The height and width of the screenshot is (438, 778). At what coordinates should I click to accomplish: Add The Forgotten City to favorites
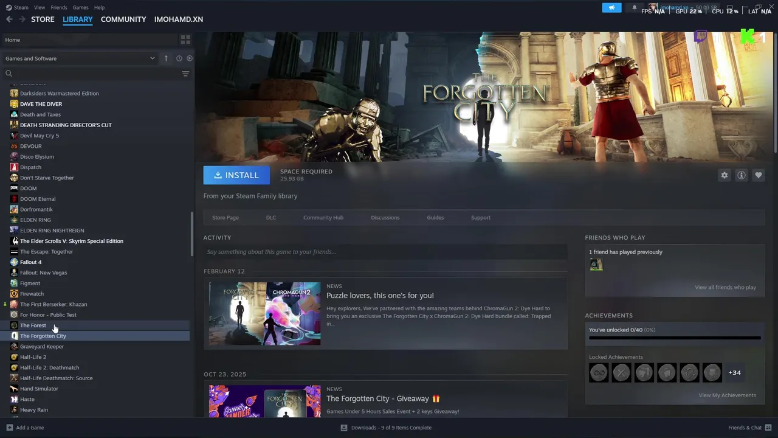coord(759,175)
